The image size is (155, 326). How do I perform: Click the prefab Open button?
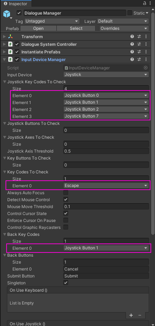[x=38, y=28]
